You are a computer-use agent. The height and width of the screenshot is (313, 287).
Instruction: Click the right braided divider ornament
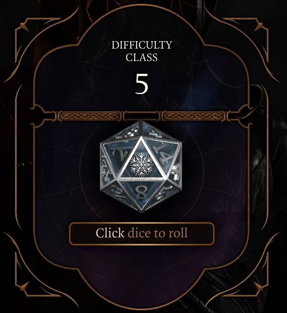[193, 116]
